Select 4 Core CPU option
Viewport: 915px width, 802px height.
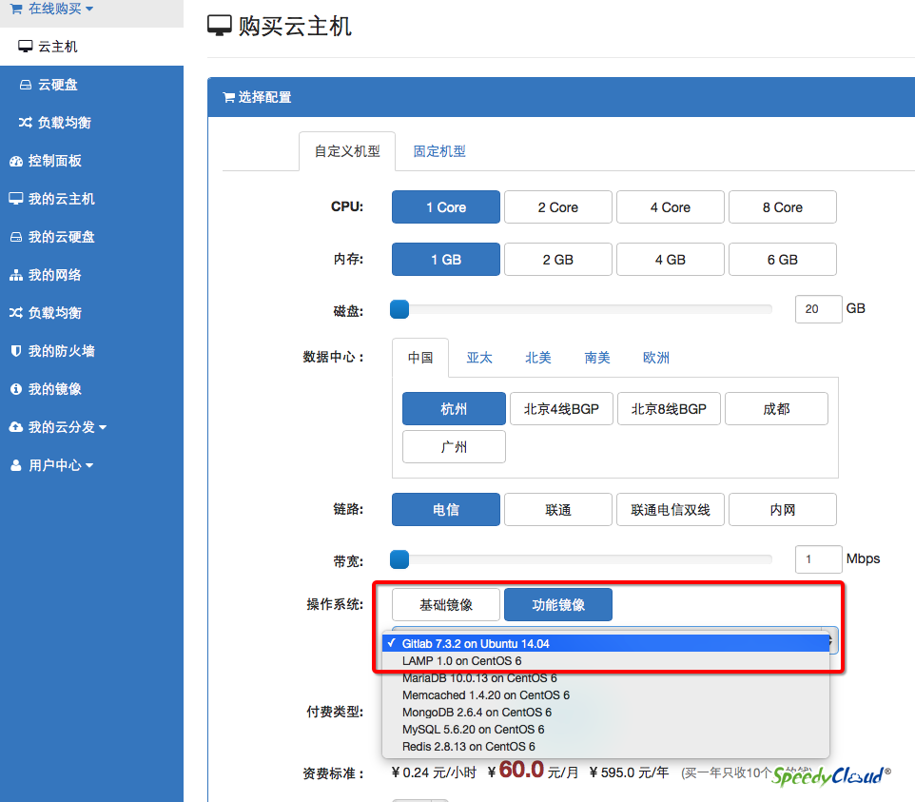tap(670, 207)
